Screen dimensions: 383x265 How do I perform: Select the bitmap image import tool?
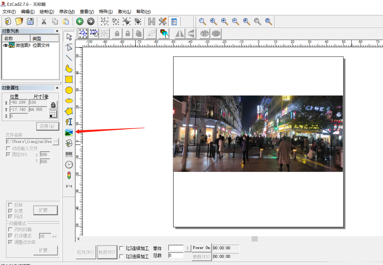(x=69, y=132)
